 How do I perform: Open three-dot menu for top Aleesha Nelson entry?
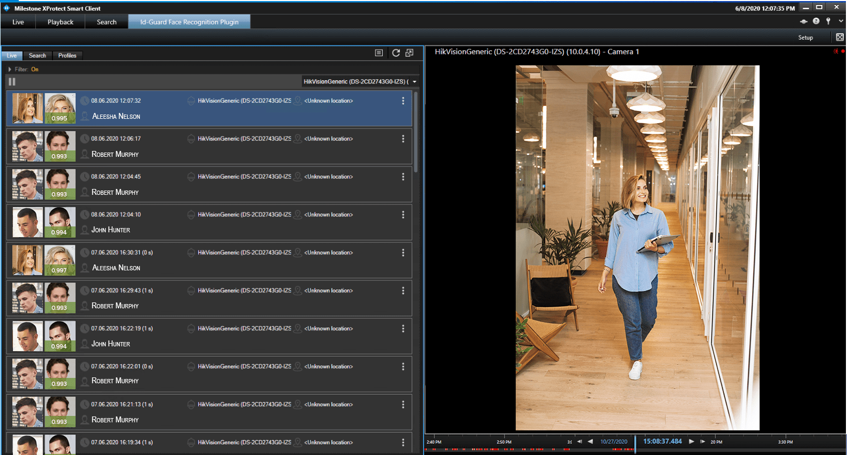coord(403,101)
